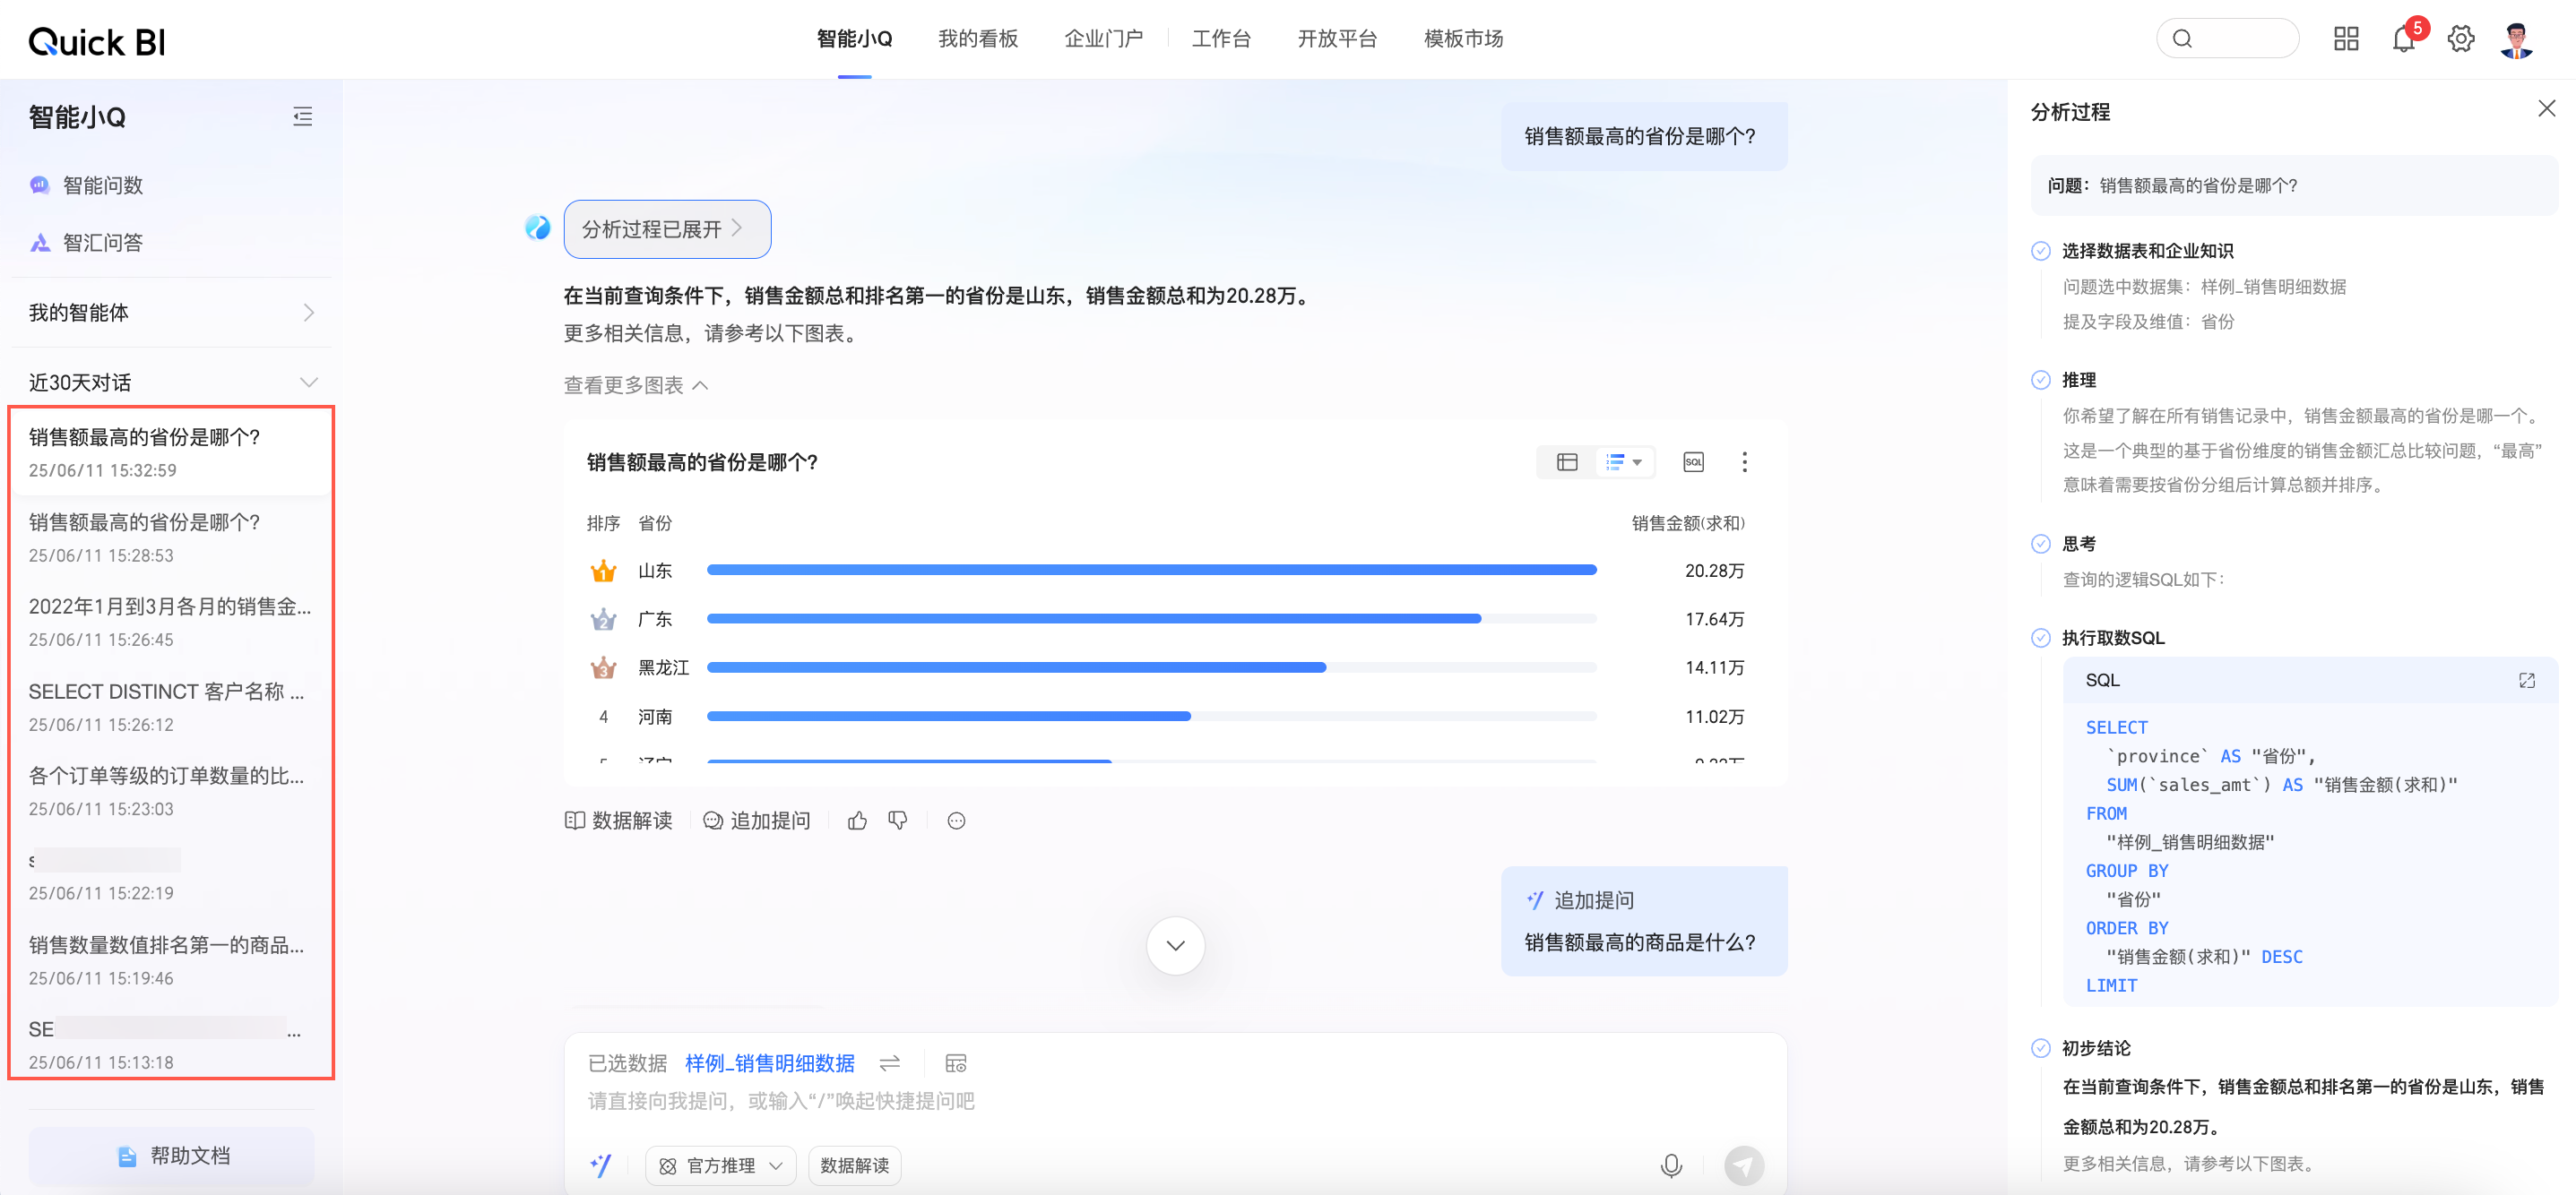Image resolution: width=2576 pixels, height=1195 pixels.
Task: Open the apps grid icon
Action: [x=2346, y=39]
